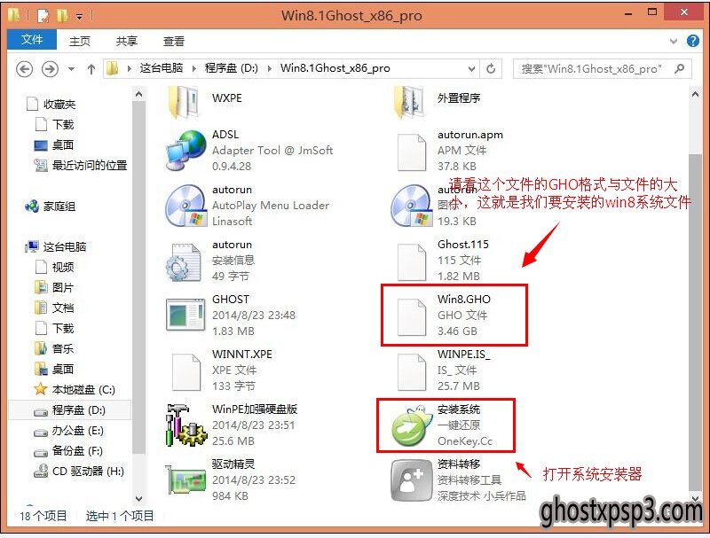The width and height of the screenshot is (710, 538).
Task: Click file list scroll up arrow
Action: (695, 95)
